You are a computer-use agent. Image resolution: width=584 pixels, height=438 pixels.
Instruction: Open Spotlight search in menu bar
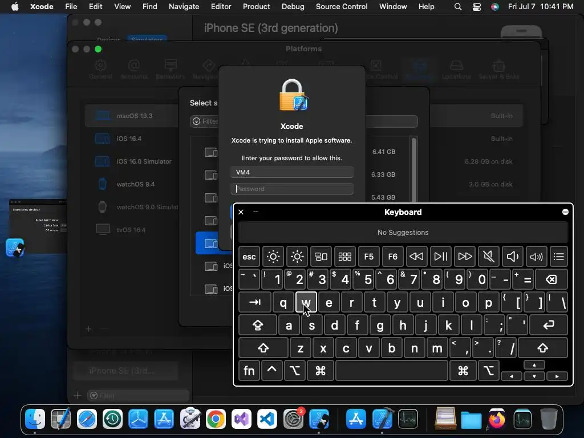coord(458,7)
